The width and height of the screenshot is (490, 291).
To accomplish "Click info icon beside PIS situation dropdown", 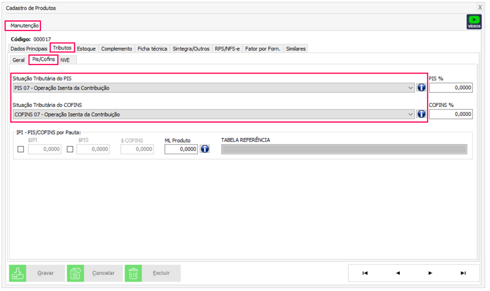I will click(x=421, y=88).
